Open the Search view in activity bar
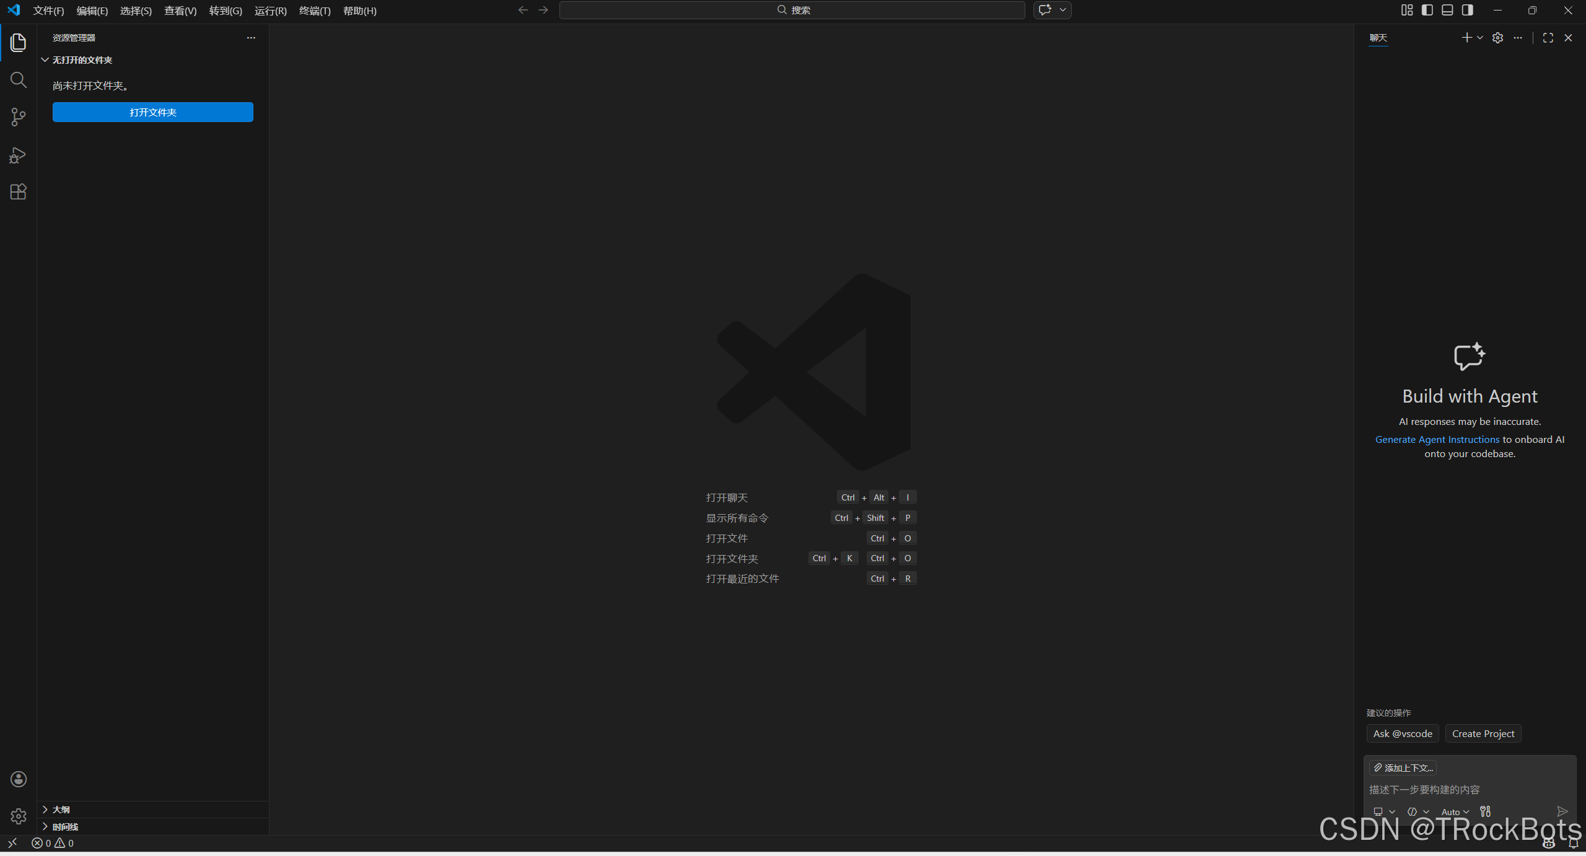Viewport: 1586px width, 856px height. [18, 80]
